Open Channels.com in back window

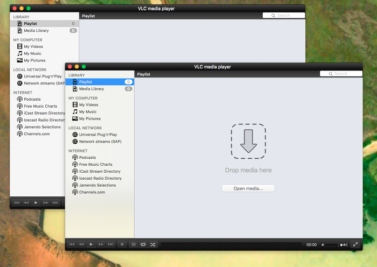(38, 134)
